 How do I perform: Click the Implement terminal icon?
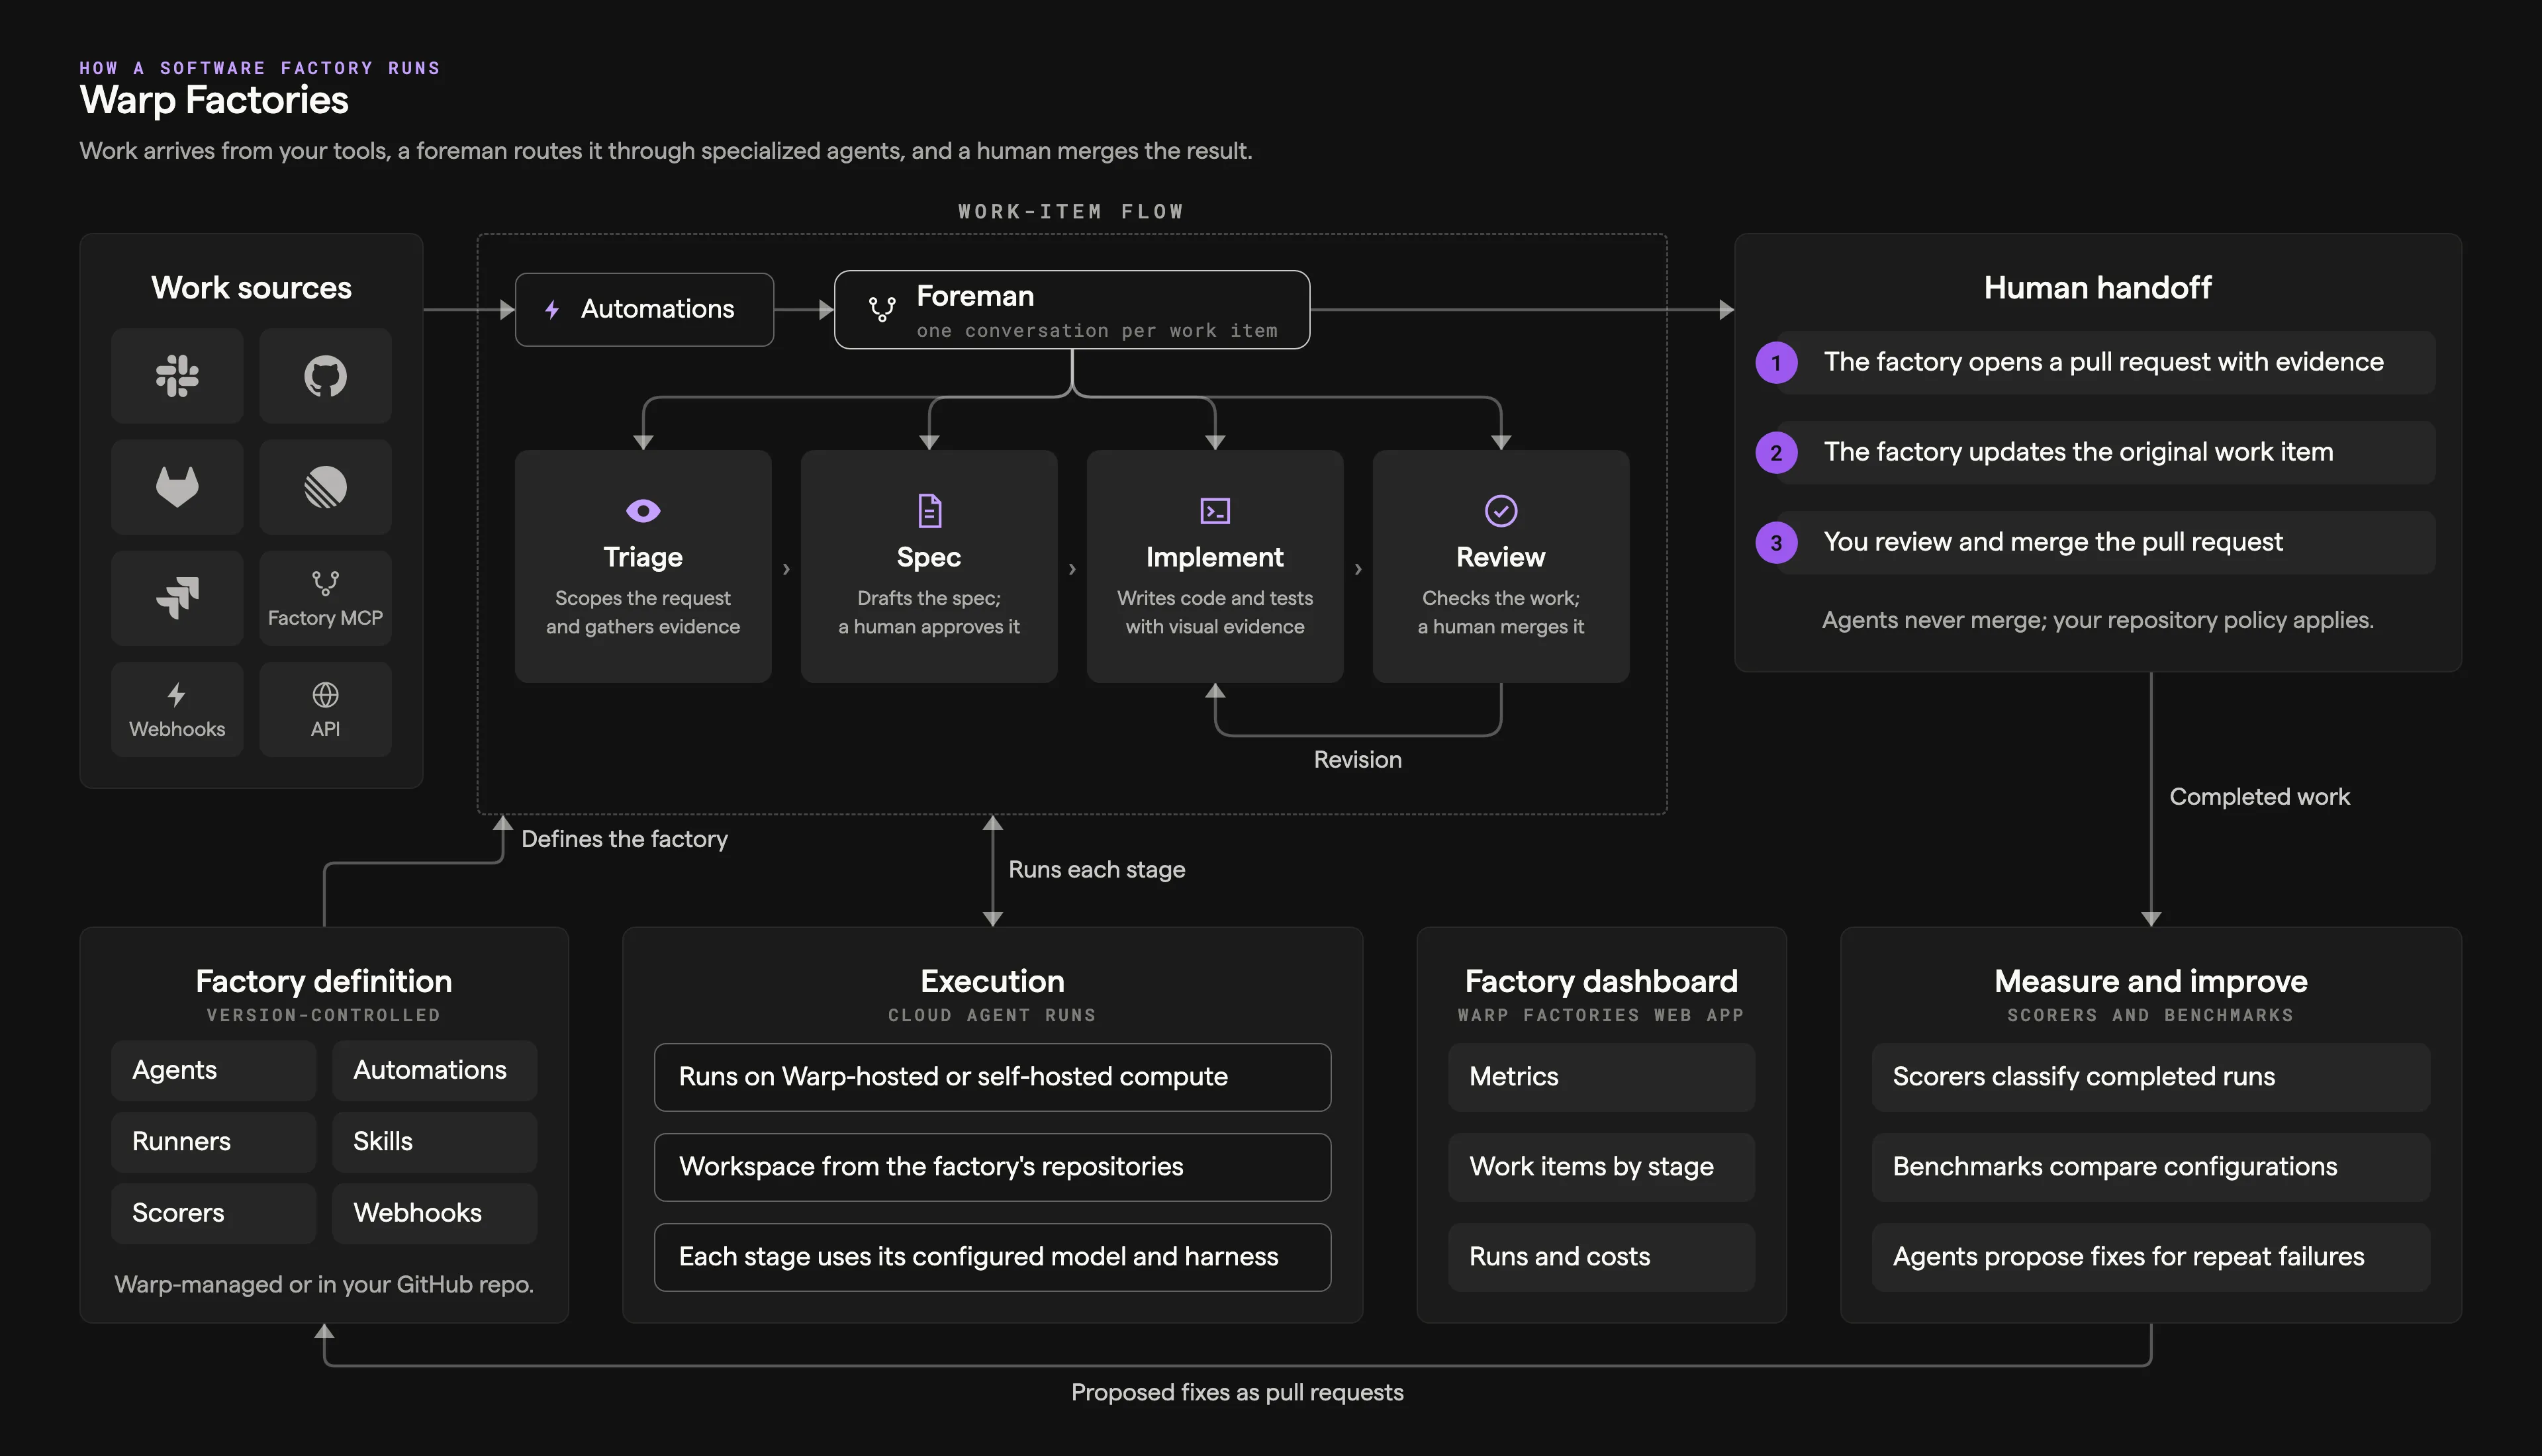click(1215, 511)
